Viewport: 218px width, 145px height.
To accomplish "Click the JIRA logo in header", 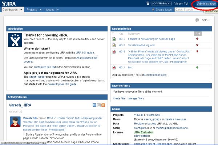I will pos(9,4).
